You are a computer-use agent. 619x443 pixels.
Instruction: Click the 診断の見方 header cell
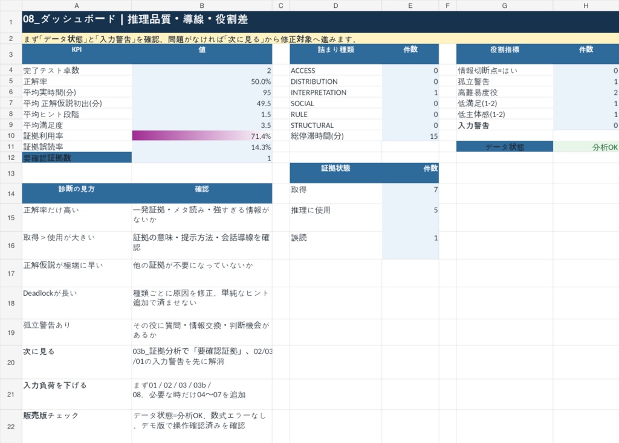[x=77, y=194]
